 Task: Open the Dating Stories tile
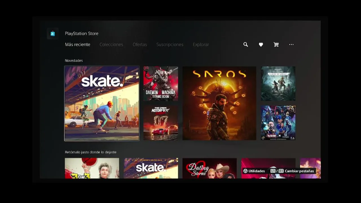(x=210, y=168)
